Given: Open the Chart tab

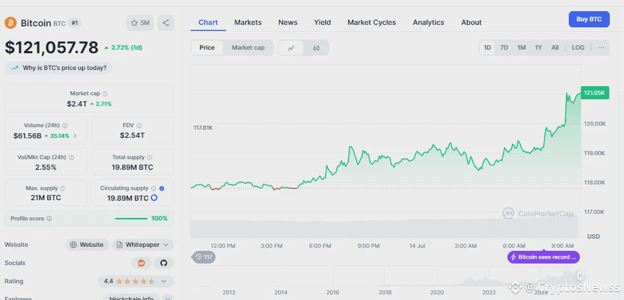Looking at the screenshot, I should (208, 22).
